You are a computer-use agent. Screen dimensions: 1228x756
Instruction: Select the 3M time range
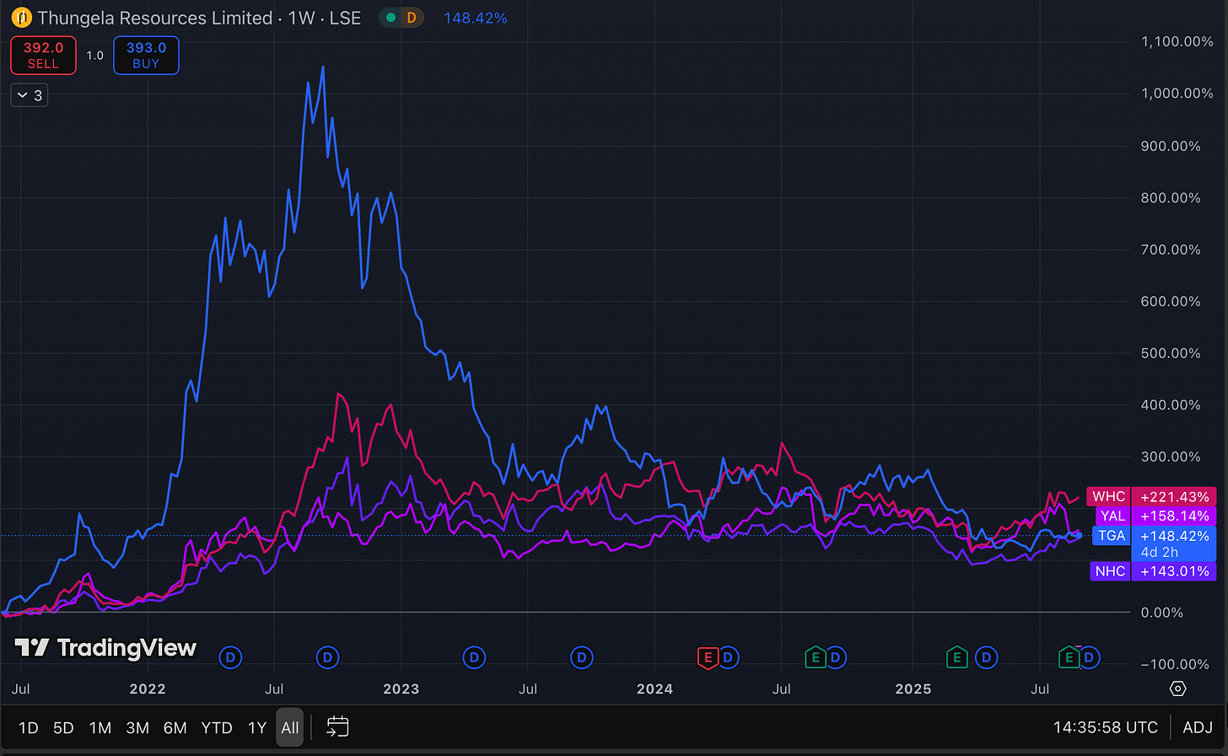[x=137, y=727]
